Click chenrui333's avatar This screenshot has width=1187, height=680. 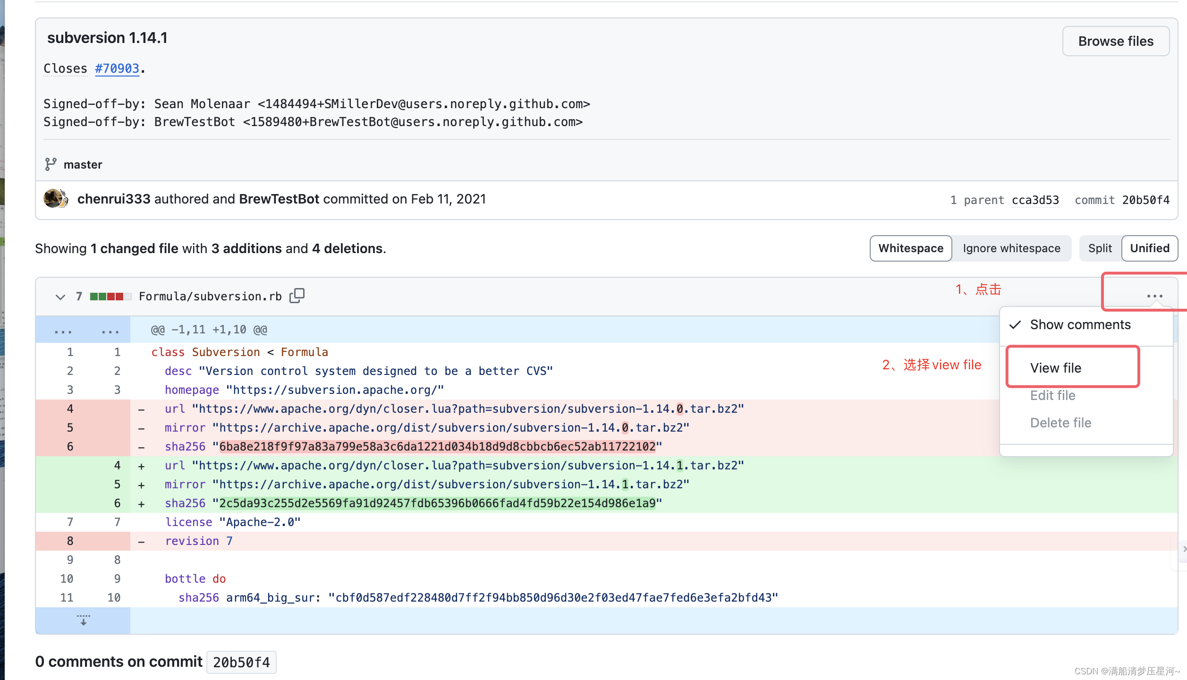tap(55, 198)
